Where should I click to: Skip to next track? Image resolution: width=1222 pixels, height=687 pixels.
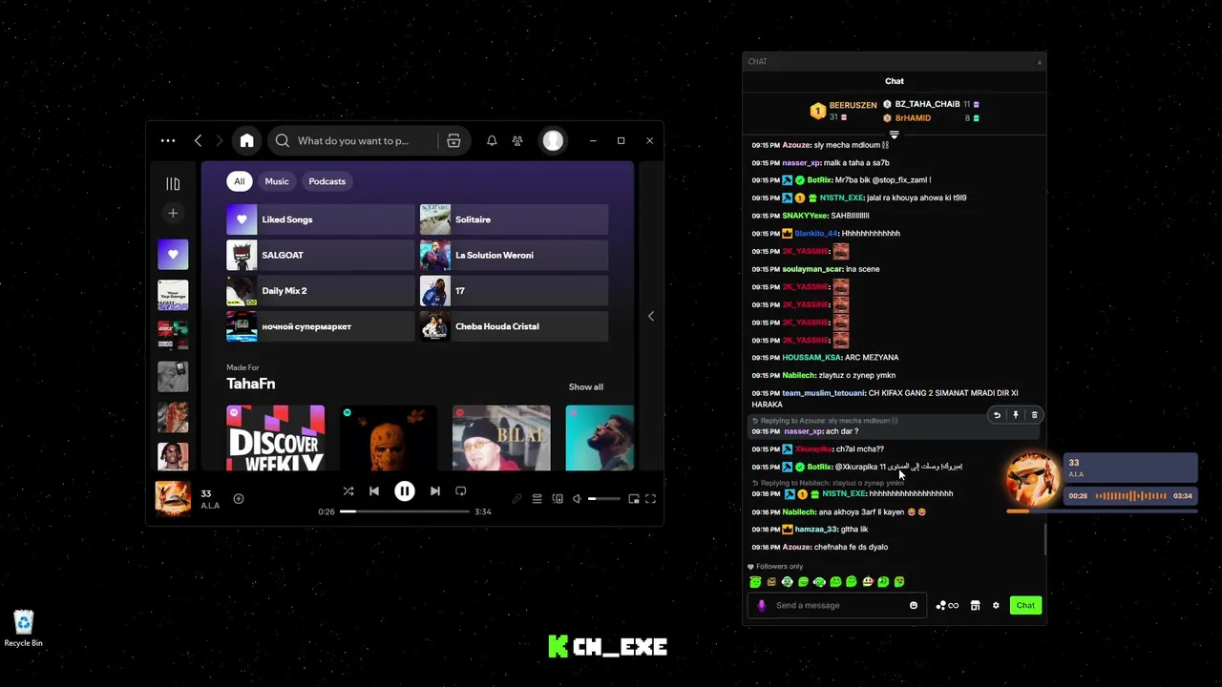435,491
